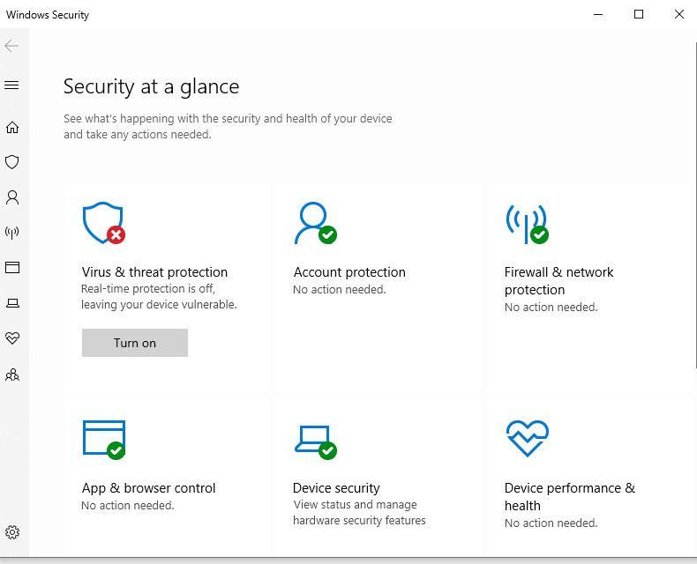Click the back arrow in sidebar
The width and height of the screenshot is (697, 564).
tap(11, 46)
